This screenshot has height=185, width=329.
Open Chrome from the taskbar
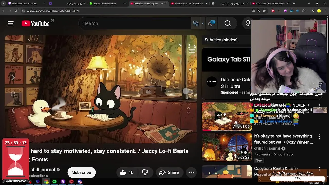pos(46,182)
